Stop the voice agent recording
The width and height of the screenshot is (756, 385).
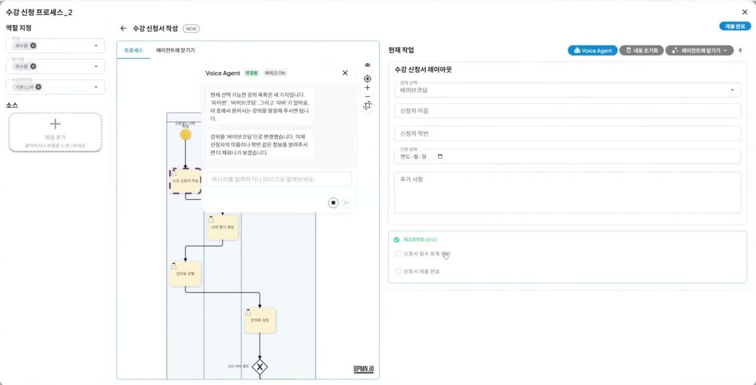click(333, 203)
